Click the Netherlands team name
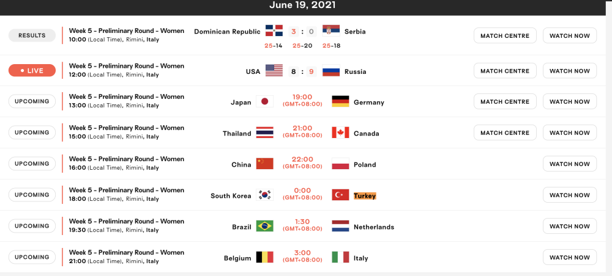The width and height of the screenshot is (612, 276). [374, 227]
